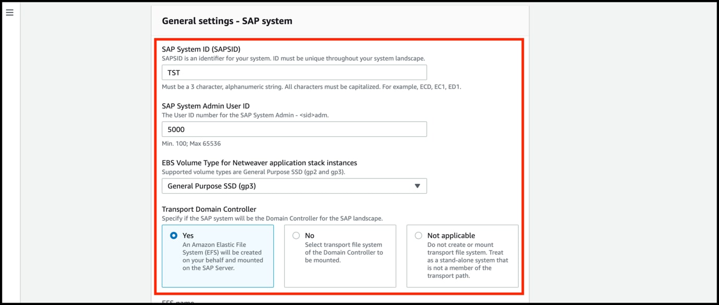Image resolution: width=719 pixels, height=305 pixels.
Task: Focus the Admin User ID field showing 5000
Action: click(294, 129)
